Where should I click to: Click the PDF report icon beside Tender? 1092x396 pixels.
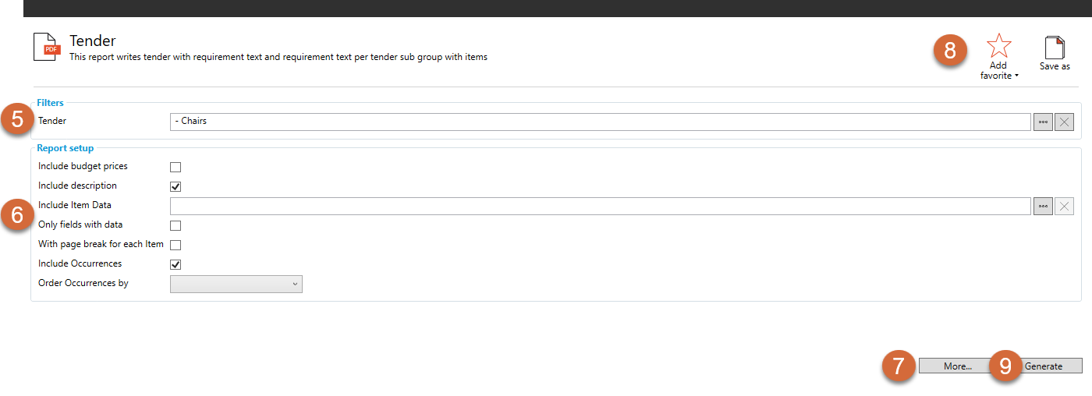point(45,47)
